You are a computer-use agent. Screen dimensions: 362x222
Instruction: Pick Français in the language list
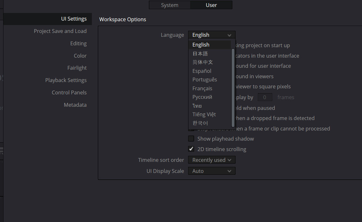pyautogui.click(x=202, y=88)
